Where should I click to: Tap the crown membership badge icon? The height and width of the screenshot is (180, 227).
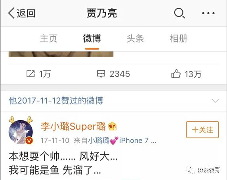(x=113, y=126)
